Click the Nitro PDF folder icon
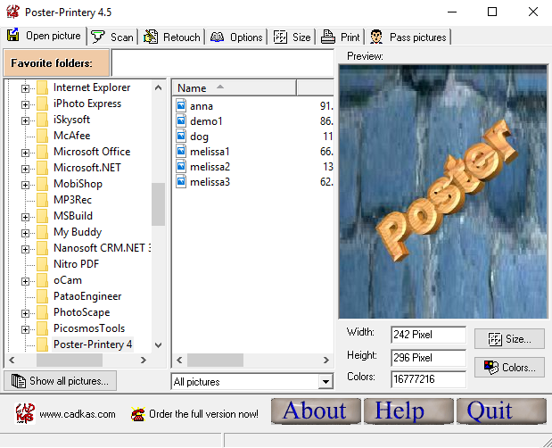Viewport: 552px width, 448px height. 42,264
